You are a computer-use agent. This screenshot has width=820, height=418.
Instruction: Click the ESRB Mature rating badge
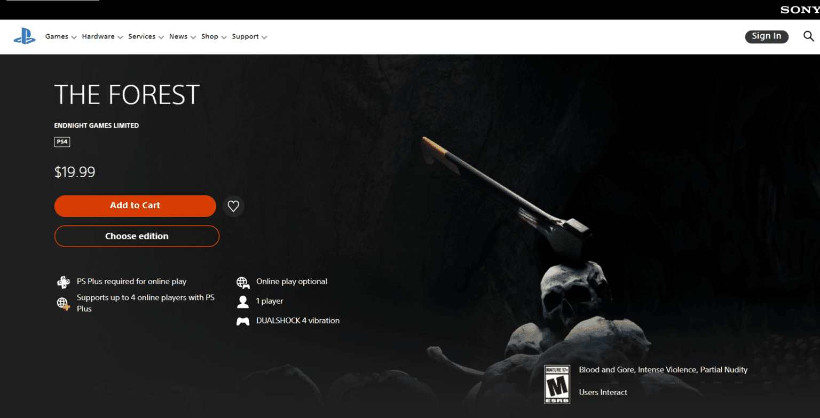coord(557,384)
